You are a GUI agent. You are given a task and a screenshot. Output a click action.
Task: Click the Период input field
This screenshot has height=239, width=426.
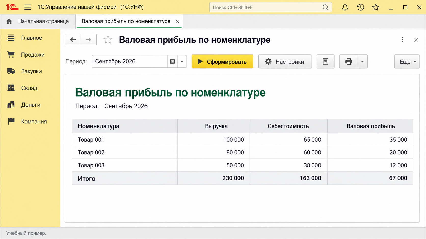pyautogui.click(x=130, y=61)
